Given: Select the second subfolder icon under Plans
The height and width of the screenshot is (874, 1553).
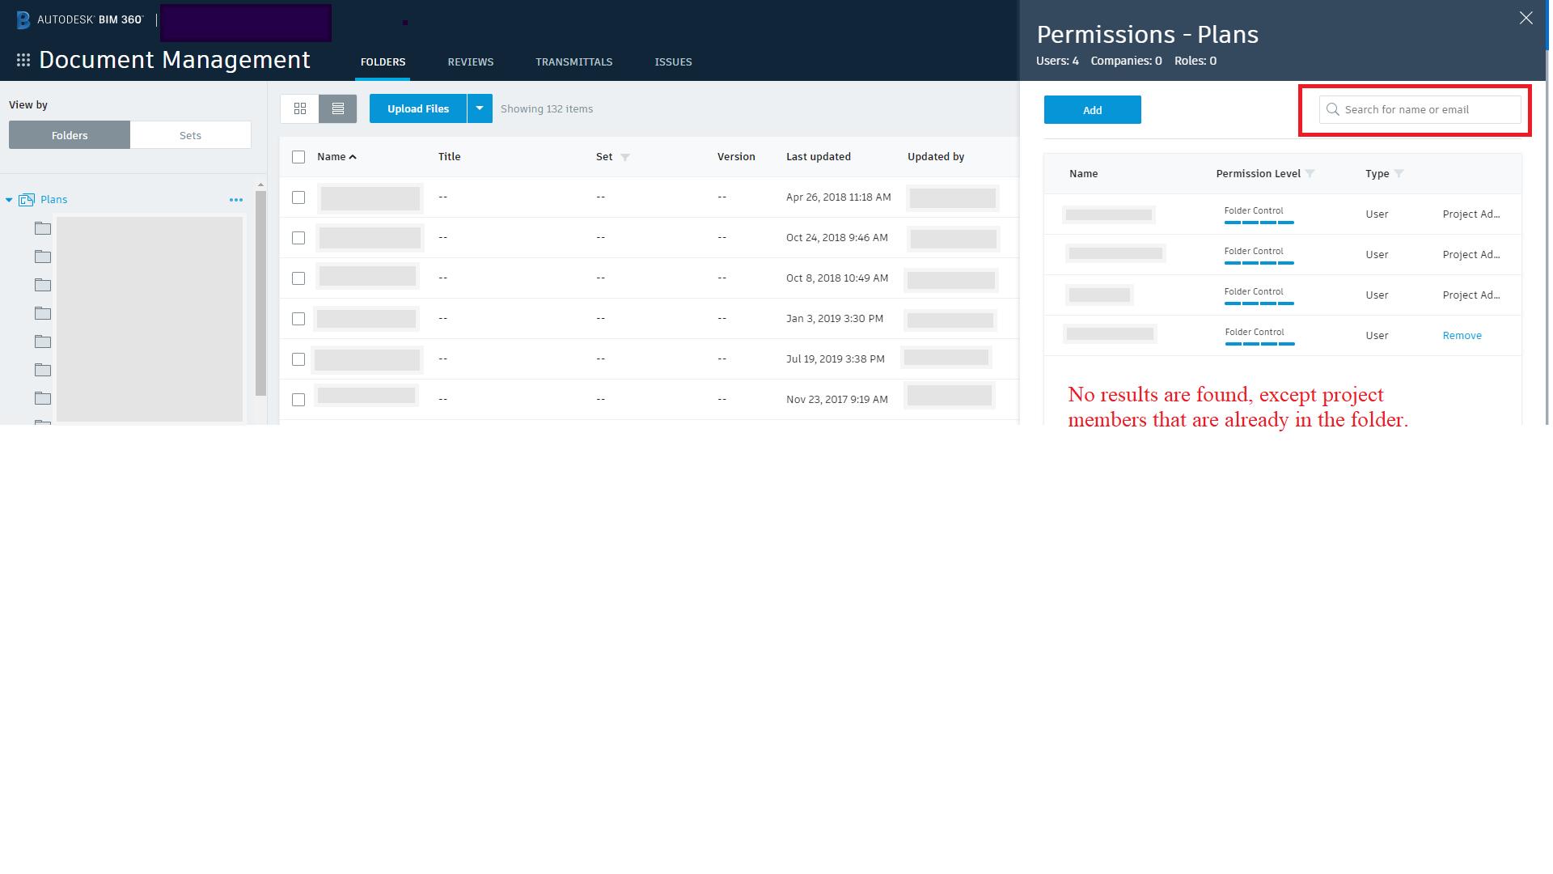Looking at the screenshot, I should pos(43,257).
